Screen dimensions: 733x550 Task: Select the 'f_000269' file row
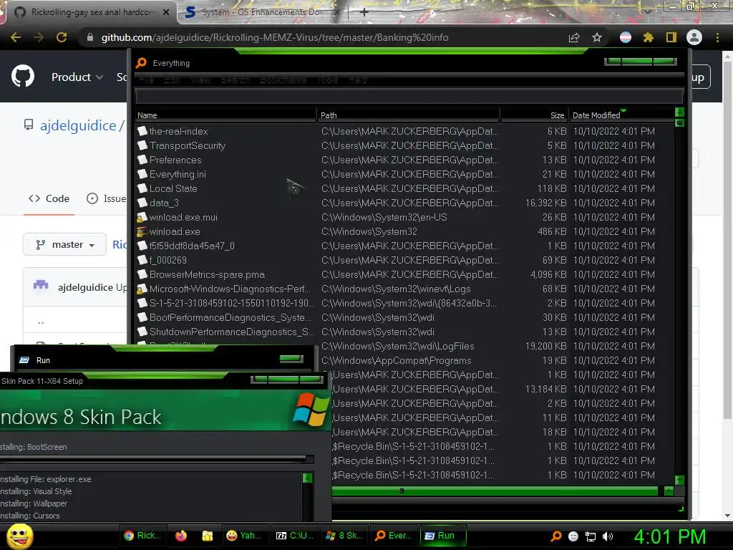(404, 260)
